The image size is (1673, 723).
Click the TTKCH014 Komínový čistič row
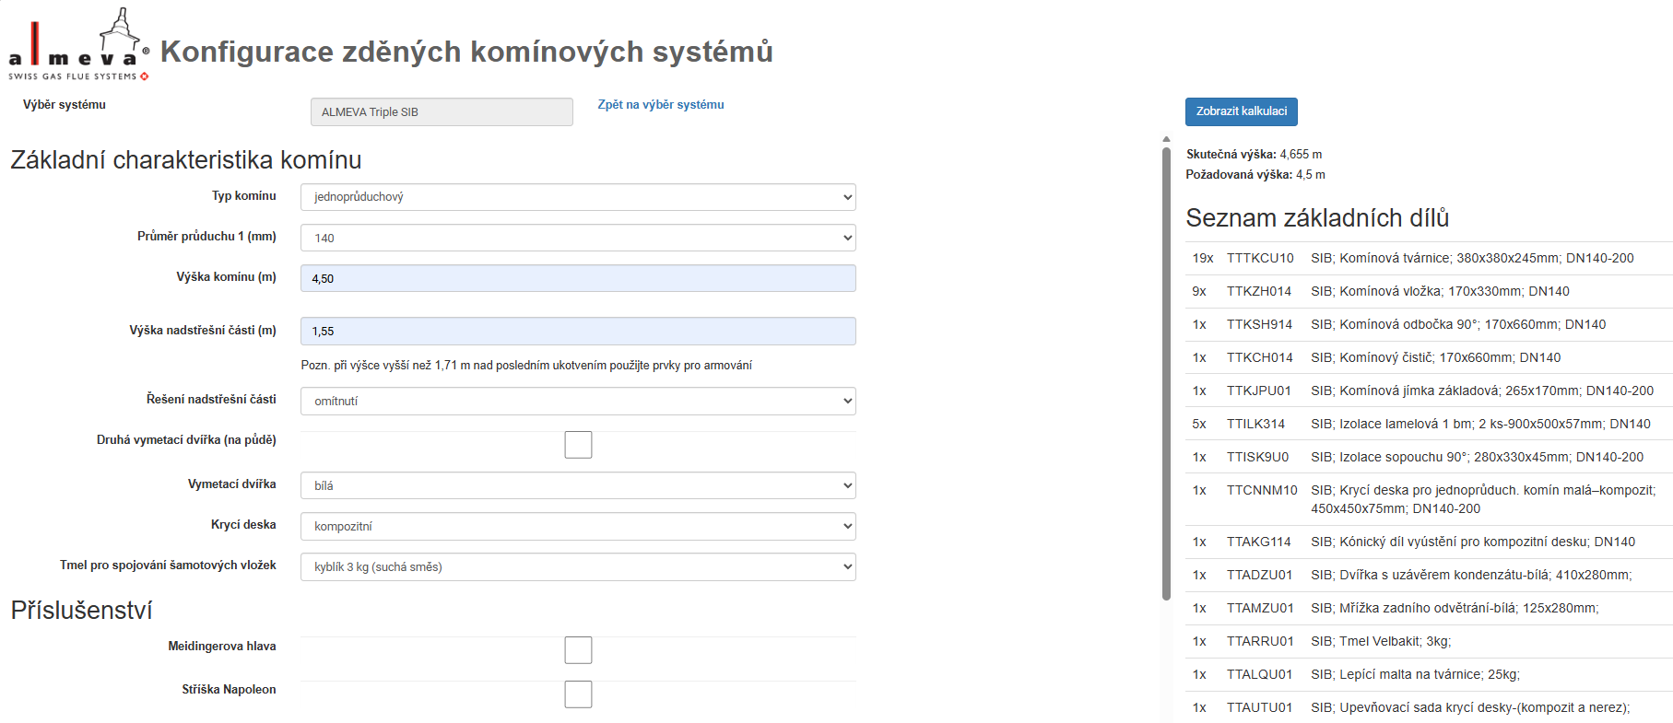click(1429, 357)
